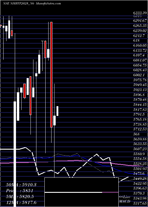Click the 5975.78 price axis label
Screen dimensions: 148x207
[x=140, y=80]
